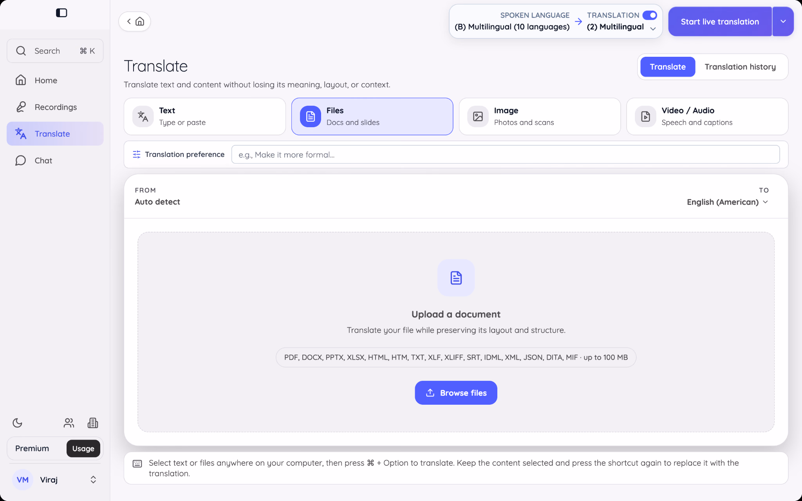Open Chat in sidebar
Viewport: 802px width, 501px height.
click(55, 160)
